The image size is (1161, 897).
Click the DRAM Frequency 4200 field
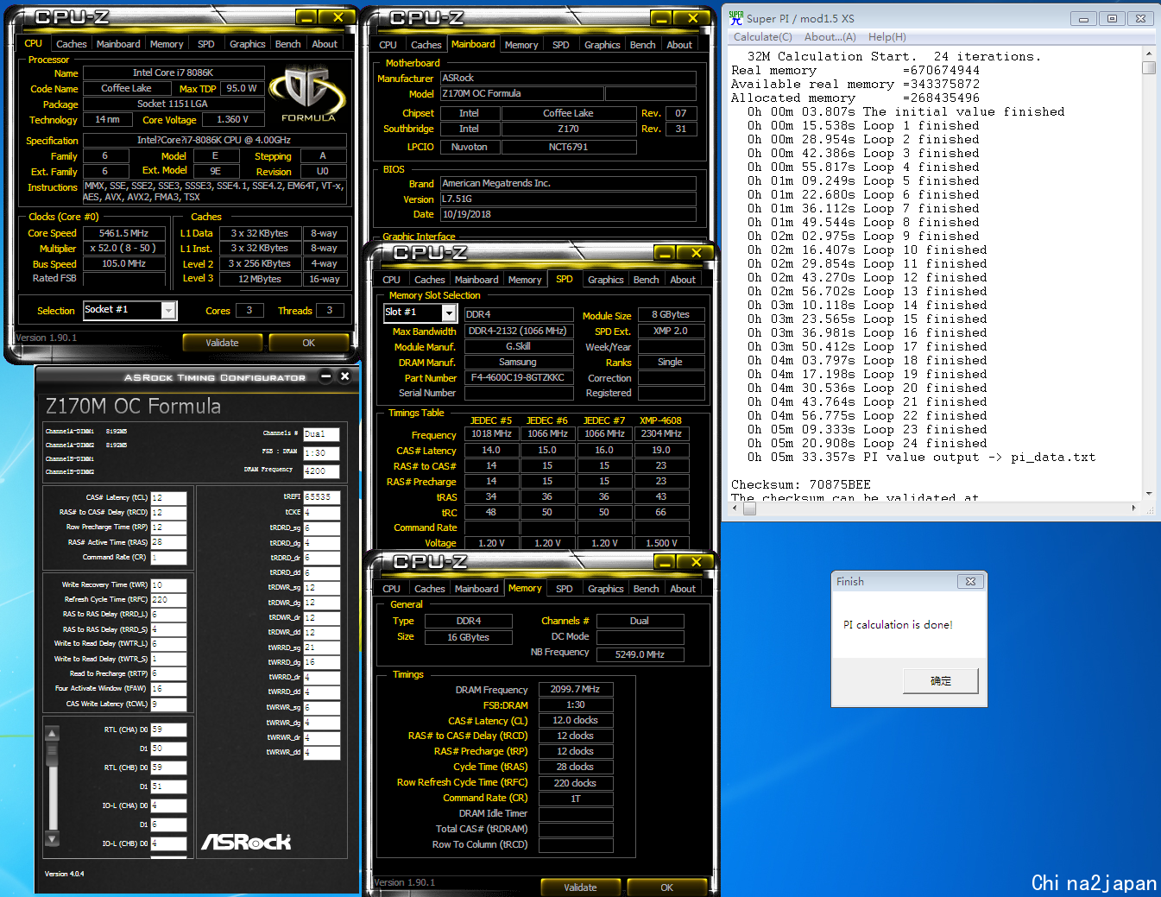322,471
